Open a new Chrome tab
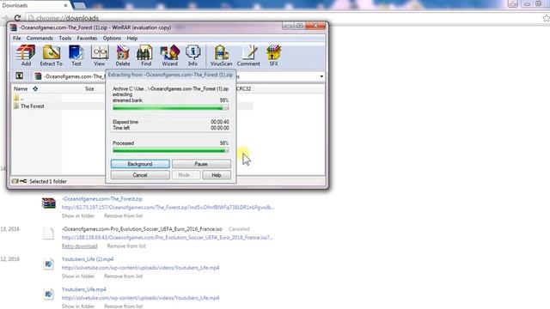The height and width of the screenshot is (309, 550). [x=80, y=5]
